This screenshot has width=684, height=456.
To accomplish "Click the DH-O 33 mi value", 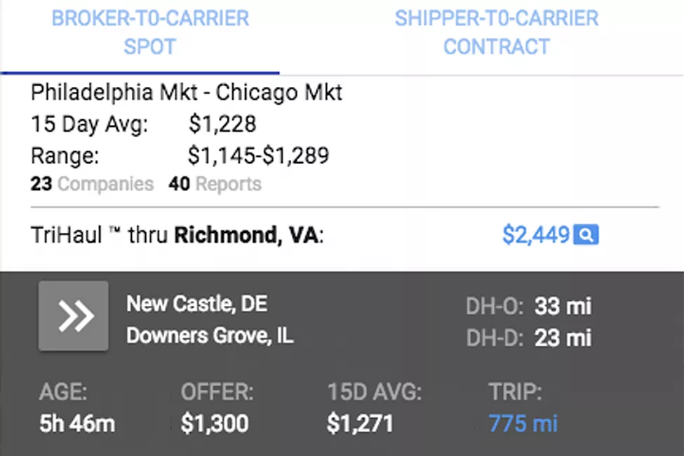I will point(563,306).
